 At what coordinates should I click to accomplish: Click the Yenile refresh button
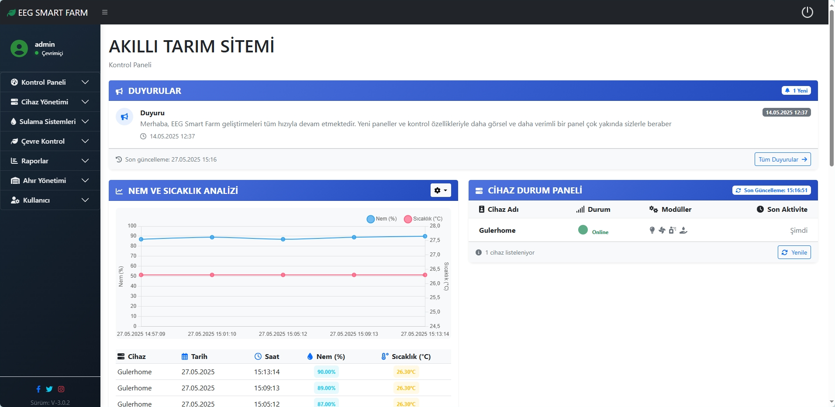[794, 252]
